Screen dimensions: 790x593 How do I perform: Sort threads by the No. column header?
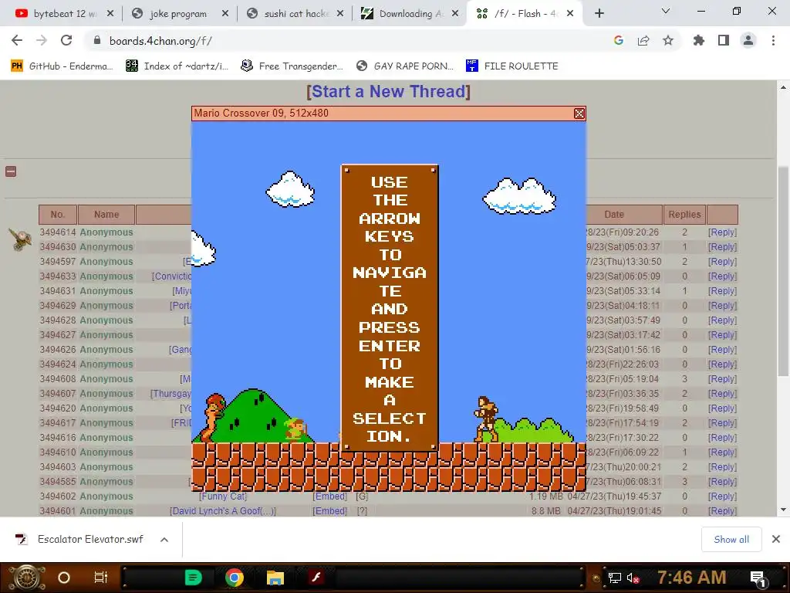pyautogui.click(x=58, y=215)
